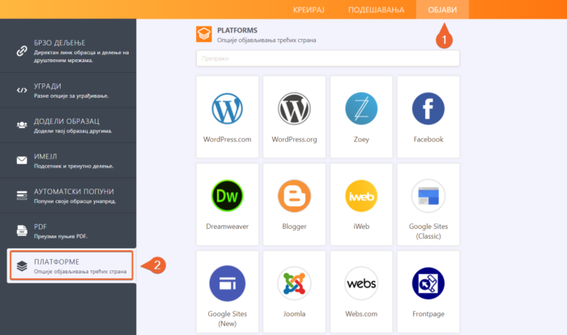567x335 pixels.
Task: Click the Zoey label text
Action: (361, 139)
